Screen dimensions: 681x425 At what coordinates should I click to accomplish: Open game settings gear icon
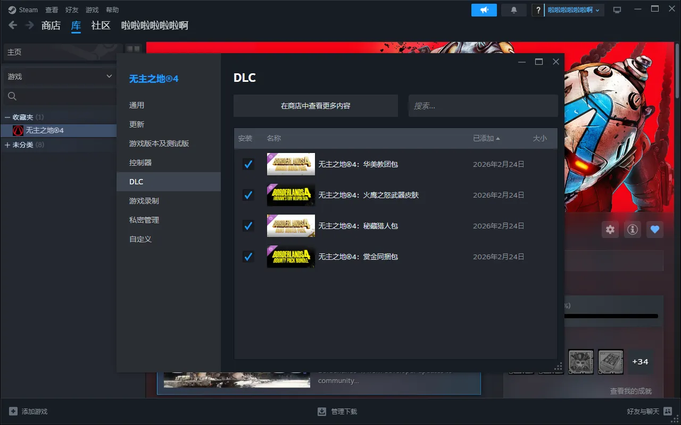pyautogui.click(x=610, y=229)
